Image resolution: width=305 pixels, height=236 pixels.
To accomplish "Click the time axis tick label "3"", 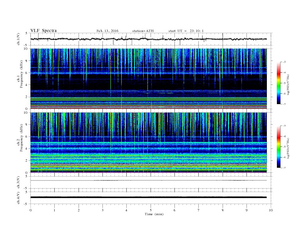I will pos(102,210).
